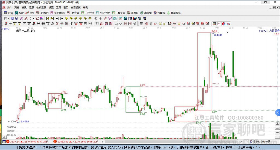The height and width of the screenshot is (150, 280).
Task: Jump to the first bar icon
Action: pyautogui.click(x=48, y=18)
